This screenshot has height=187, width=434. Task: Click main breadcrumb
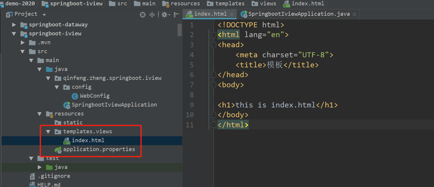click(145, 4)
